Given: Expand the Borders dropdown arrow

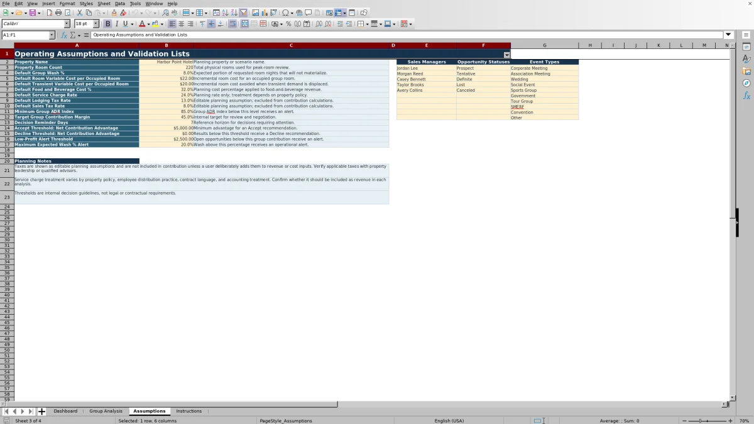Looking at the screenshot, I should coord(367,24).
